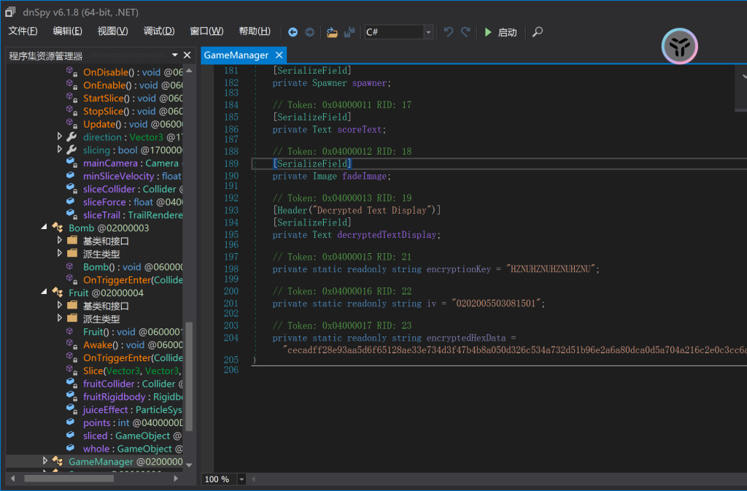This screenshot has width=747, height=491.
Task: Click the dnSpy application icon in title bar
Action: pos(10,12)
